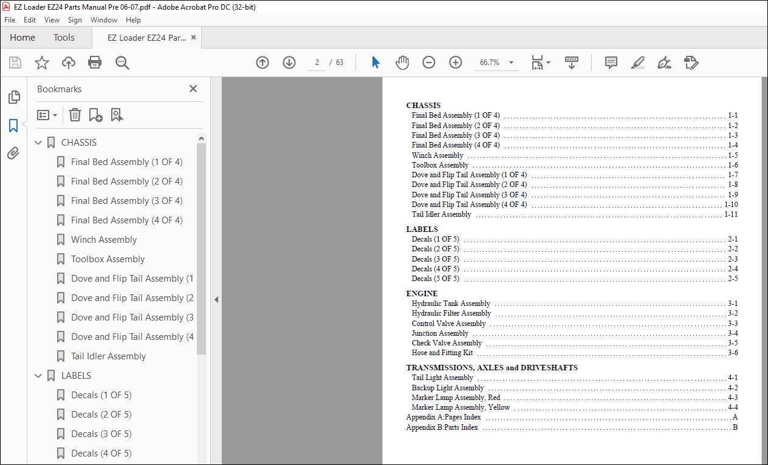Open Winch Assembly bookmark
768x465 pixels.
pos(104,240)
